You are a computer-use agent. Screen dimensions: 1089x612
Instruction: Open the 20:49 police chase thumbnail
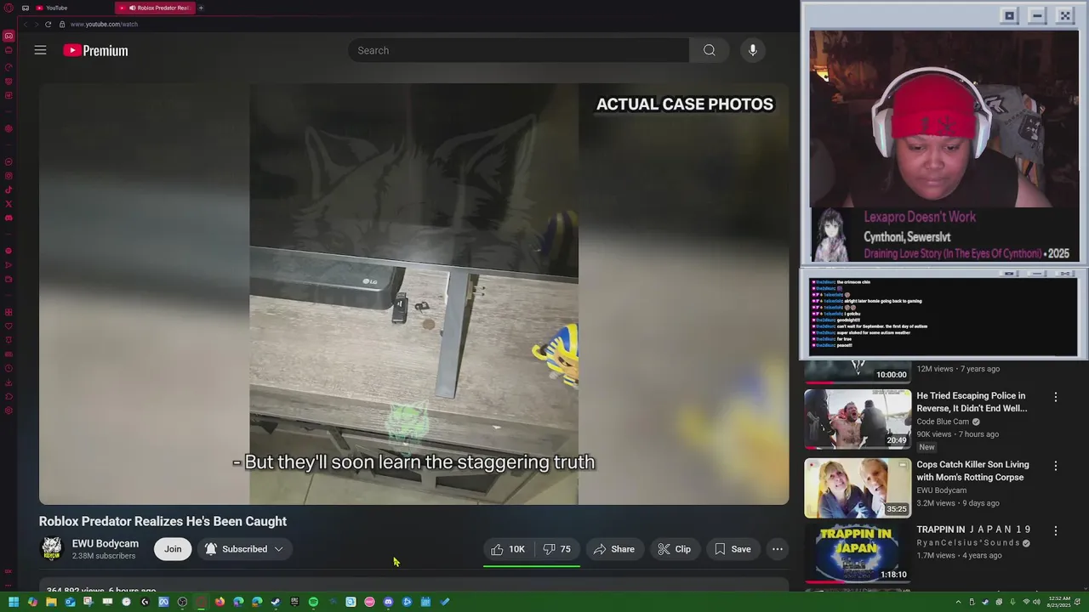click(858, 420)
